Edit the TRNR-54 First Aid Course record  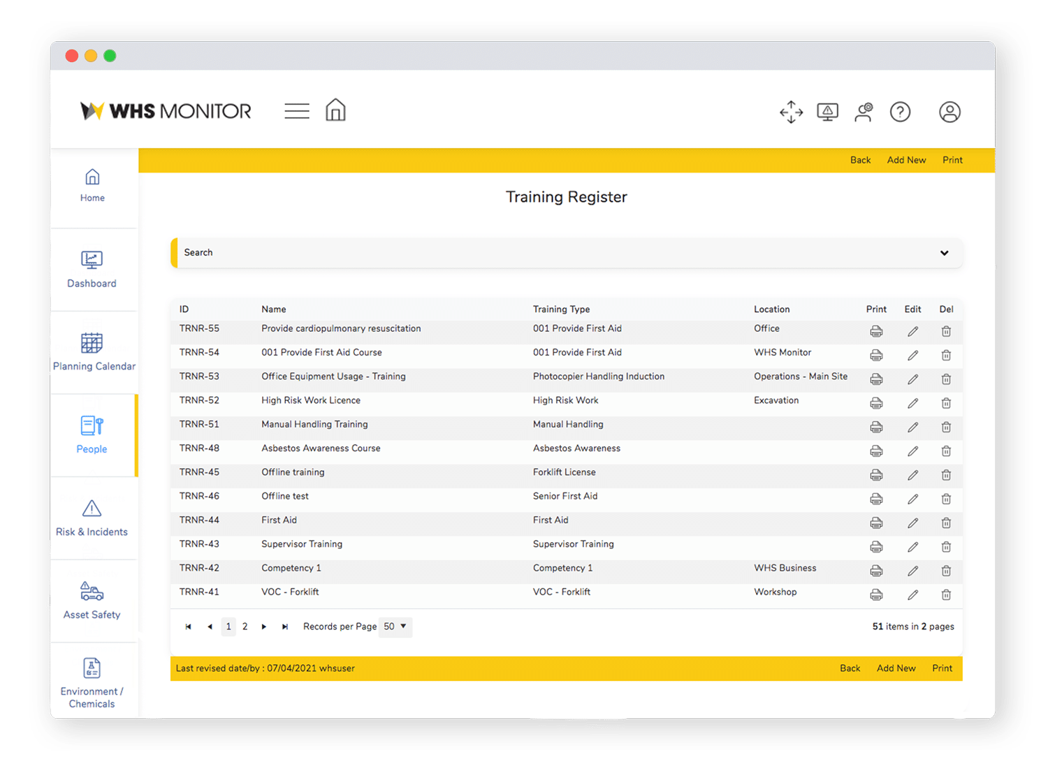tap(912, 355)
